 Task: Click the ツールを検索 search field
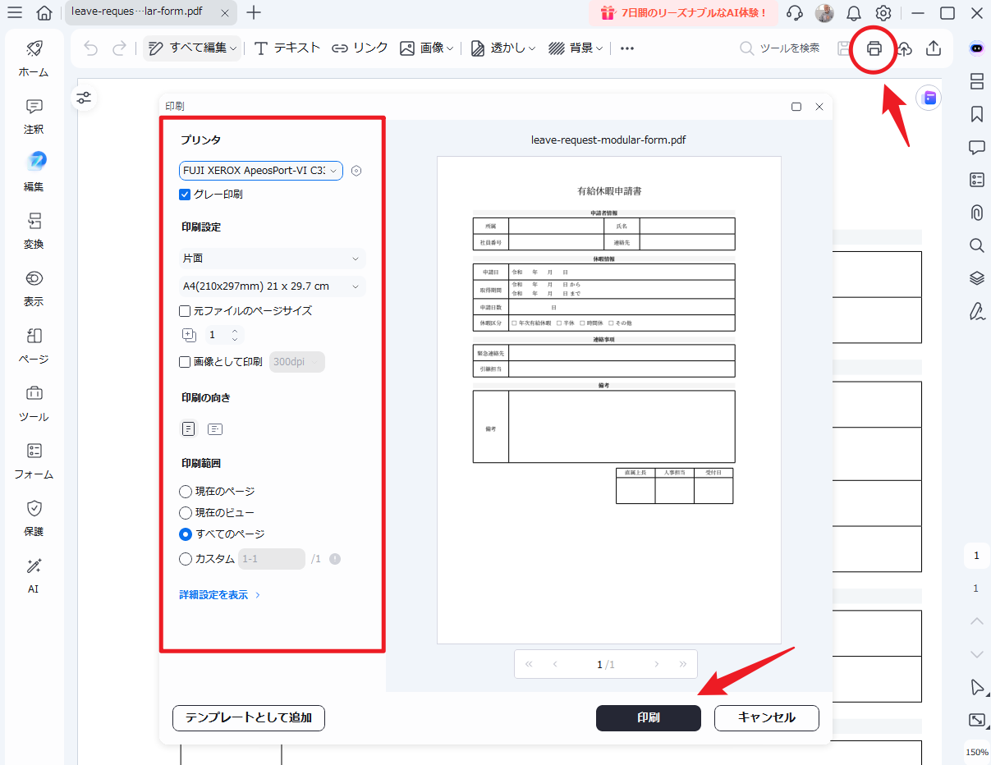(779, 48)
